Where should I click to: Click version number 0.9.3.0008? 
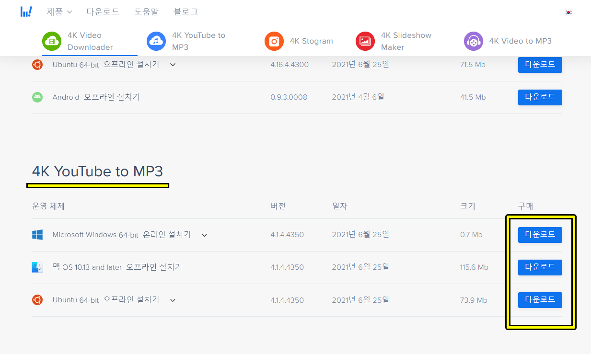pyautogui.click(x=289, y=97)
